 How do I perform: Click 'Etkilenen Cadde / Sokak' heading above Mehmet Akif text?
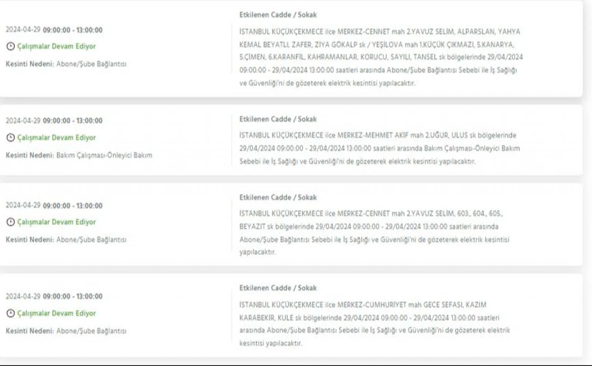point(278,119)
